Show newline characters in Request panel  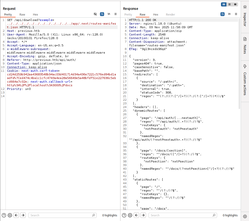coord(109,14)
